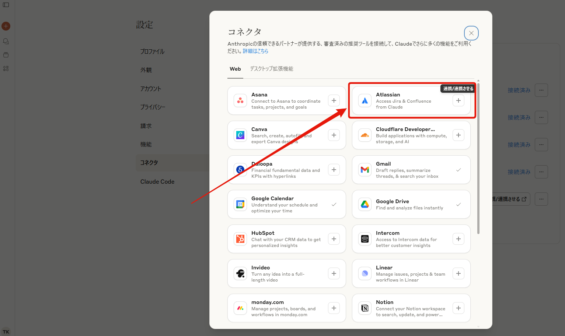The width and height of the screenshot is (565, 336).
Task: Open the artifacts grid icon in sidebar
Action: coord(6,68)
